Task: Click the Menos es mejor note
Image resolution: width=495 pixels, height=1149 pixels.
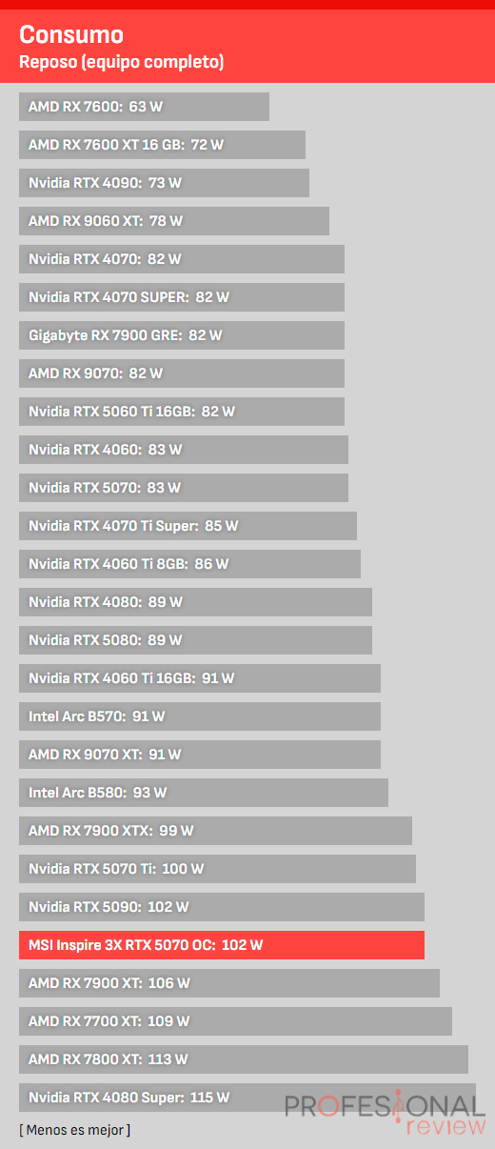Action: tap(74, 1130)
